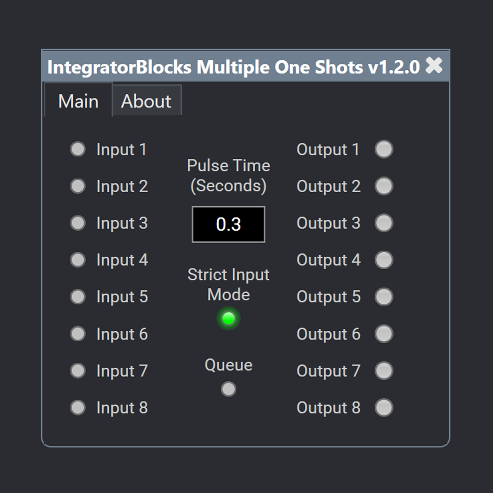Image resolution: width=493 pixels, height=493 pixels.
Task: Click the Input 2 status indicator
Action: tap(78, 186)
